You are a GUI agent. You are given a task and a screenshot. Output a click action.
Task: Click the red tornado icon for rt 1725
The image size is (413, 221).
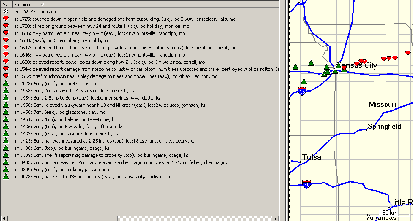point(6,19)
